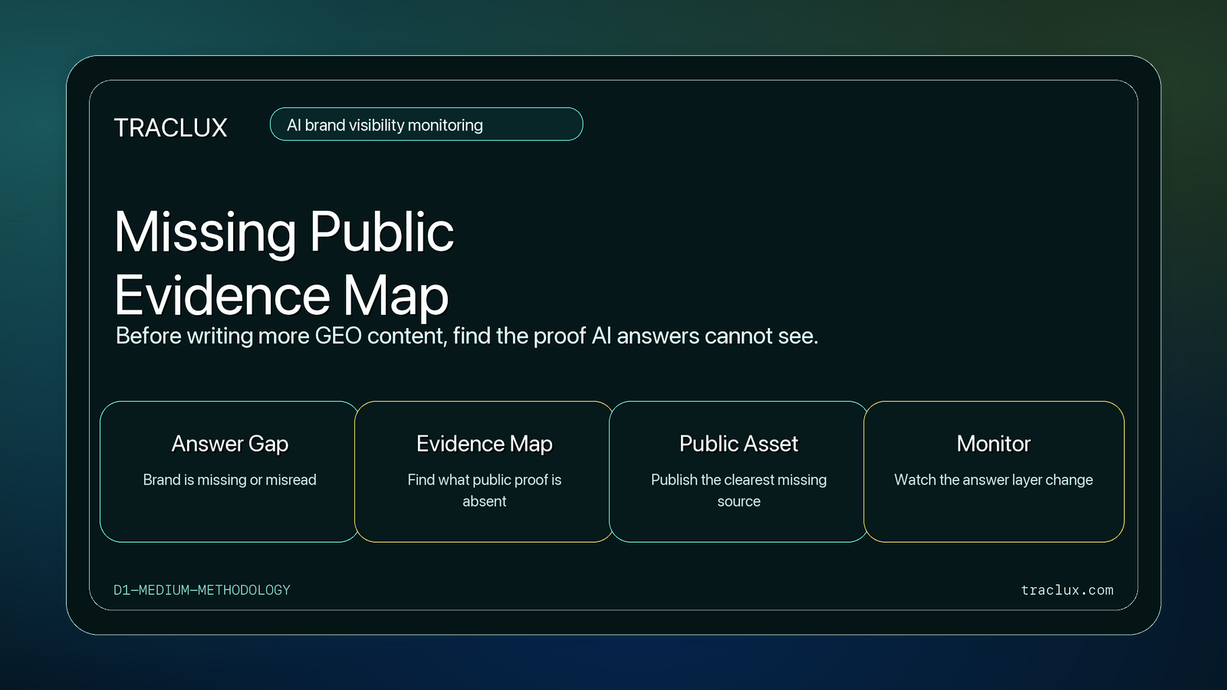Open the traclux.com link
Viewport: 1227px width, 690px height.
tap(1067, 590)
